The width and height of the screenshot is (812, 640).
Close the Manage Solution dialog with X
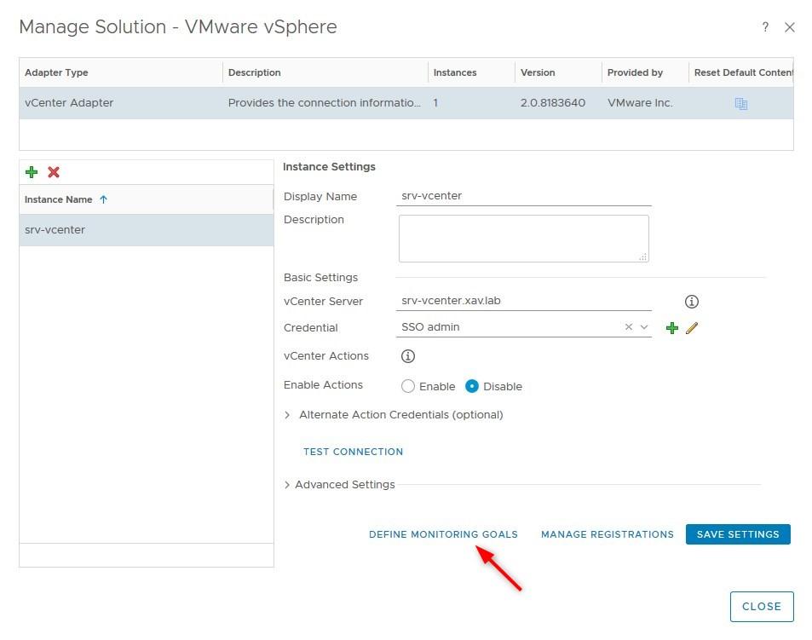[789, 27]
